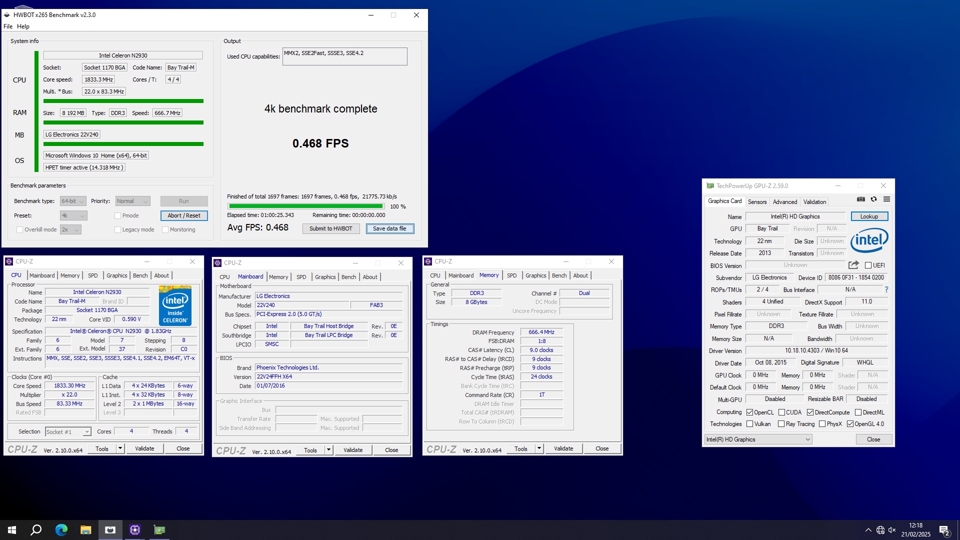Switch to the GPU-Z taskbar icon
Screen dimensions: 960x540
[x=159, y=530]
